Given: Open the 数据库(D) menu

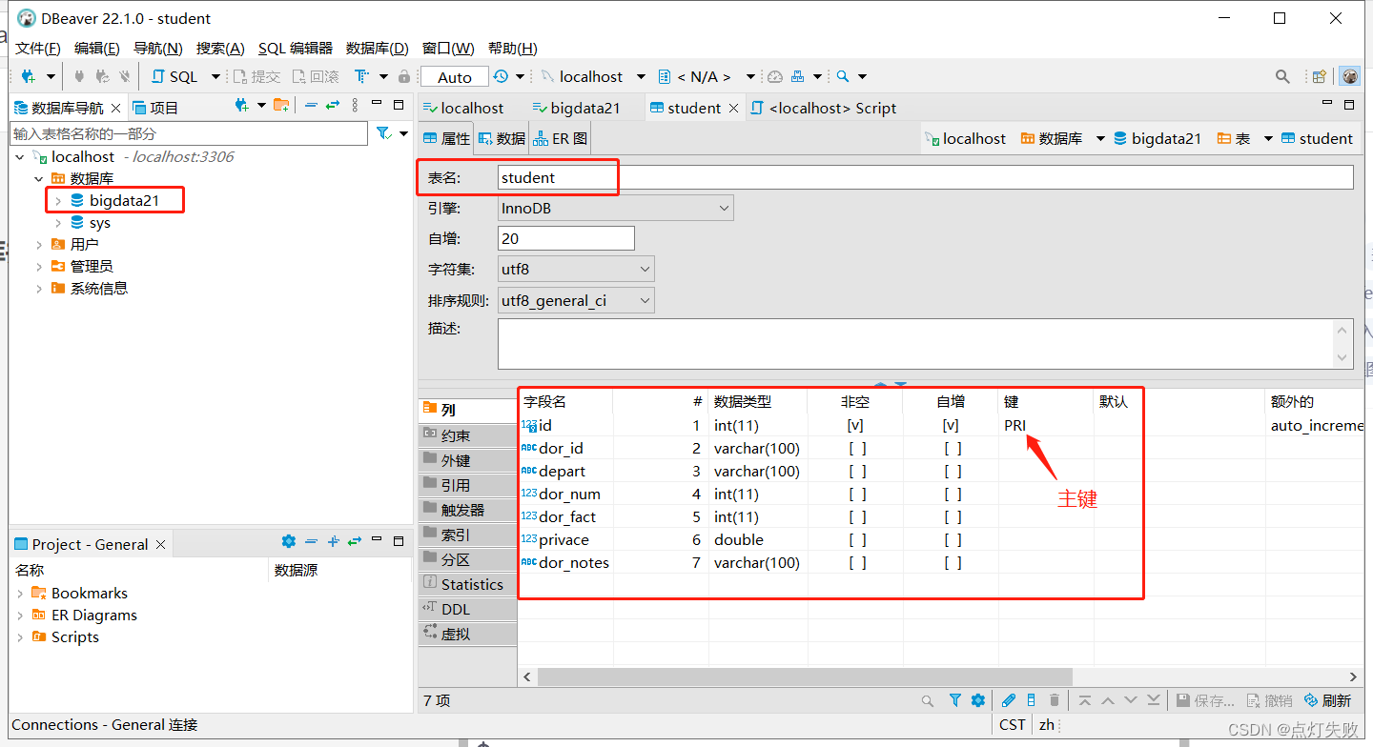Looking at the screenshot, I should 377,48.
